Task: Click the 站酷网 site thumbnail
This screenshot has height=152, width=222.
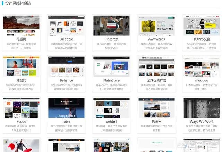Action: pos(21,66)
